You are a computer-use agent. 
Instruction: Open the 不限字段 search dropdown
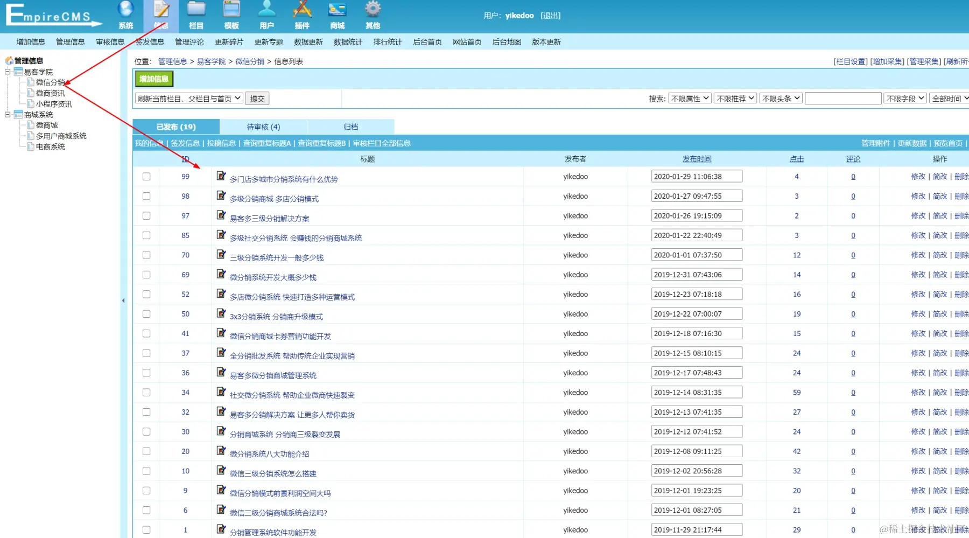coord(905,99)
